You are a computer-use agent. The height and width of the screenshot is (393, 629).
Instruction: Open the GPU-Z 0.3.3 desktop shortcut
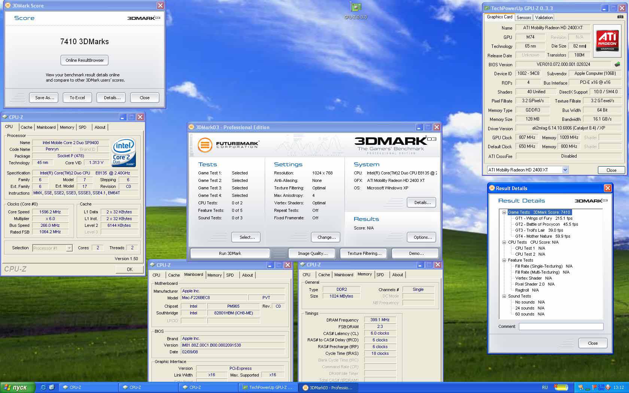(x=355, y=10)
